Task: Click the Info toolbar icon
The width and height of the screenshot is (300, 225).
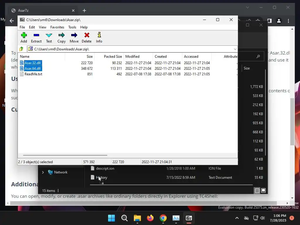Action: point(99,37)
